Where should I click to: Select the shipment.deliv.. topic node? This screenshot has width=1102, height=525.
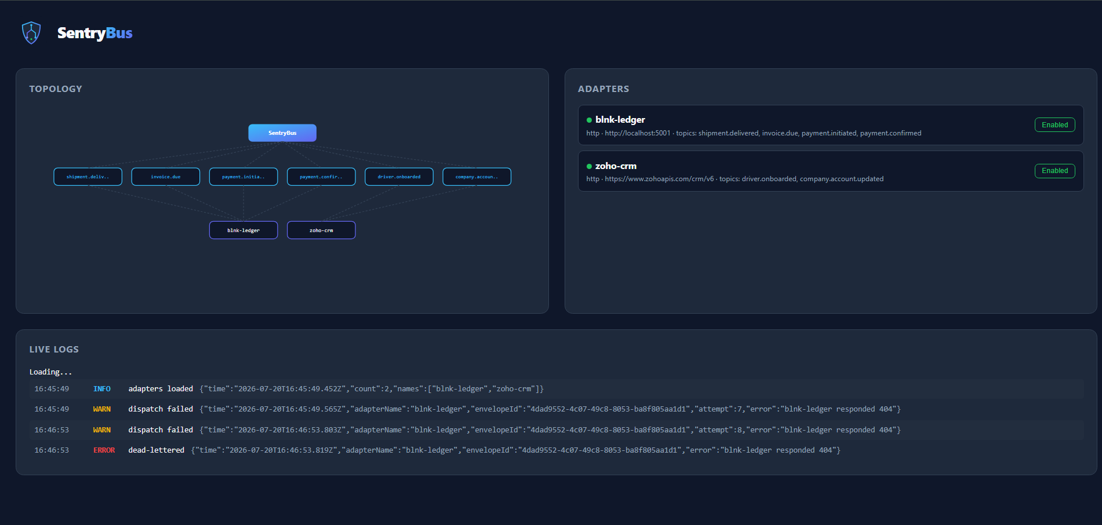pyautogui.click(x=88, y=177)
